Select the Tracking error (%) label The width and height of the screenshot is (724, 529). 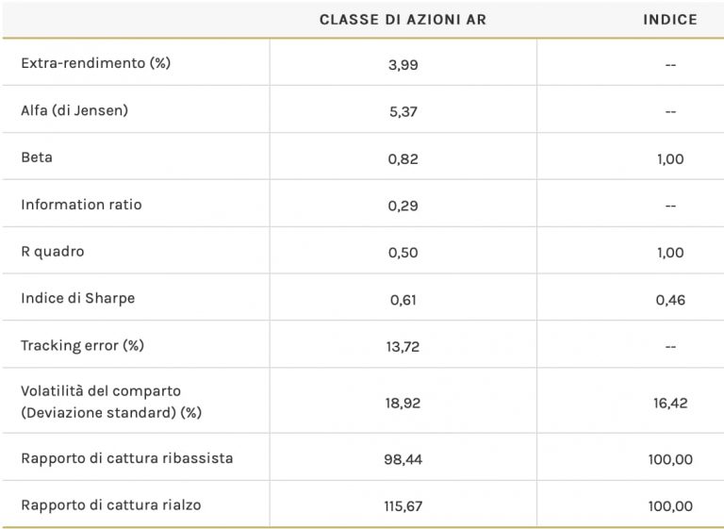coord(82,345)
